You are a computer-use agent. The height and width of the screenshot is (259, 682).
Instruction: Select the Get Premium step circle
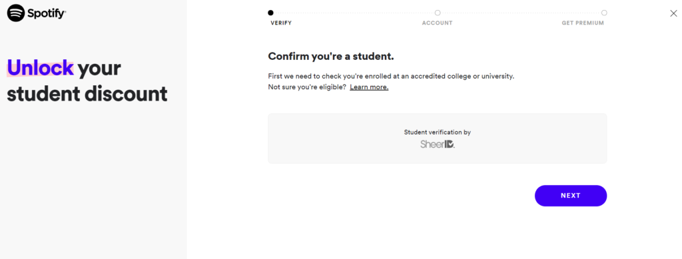[x=604, y=13]
